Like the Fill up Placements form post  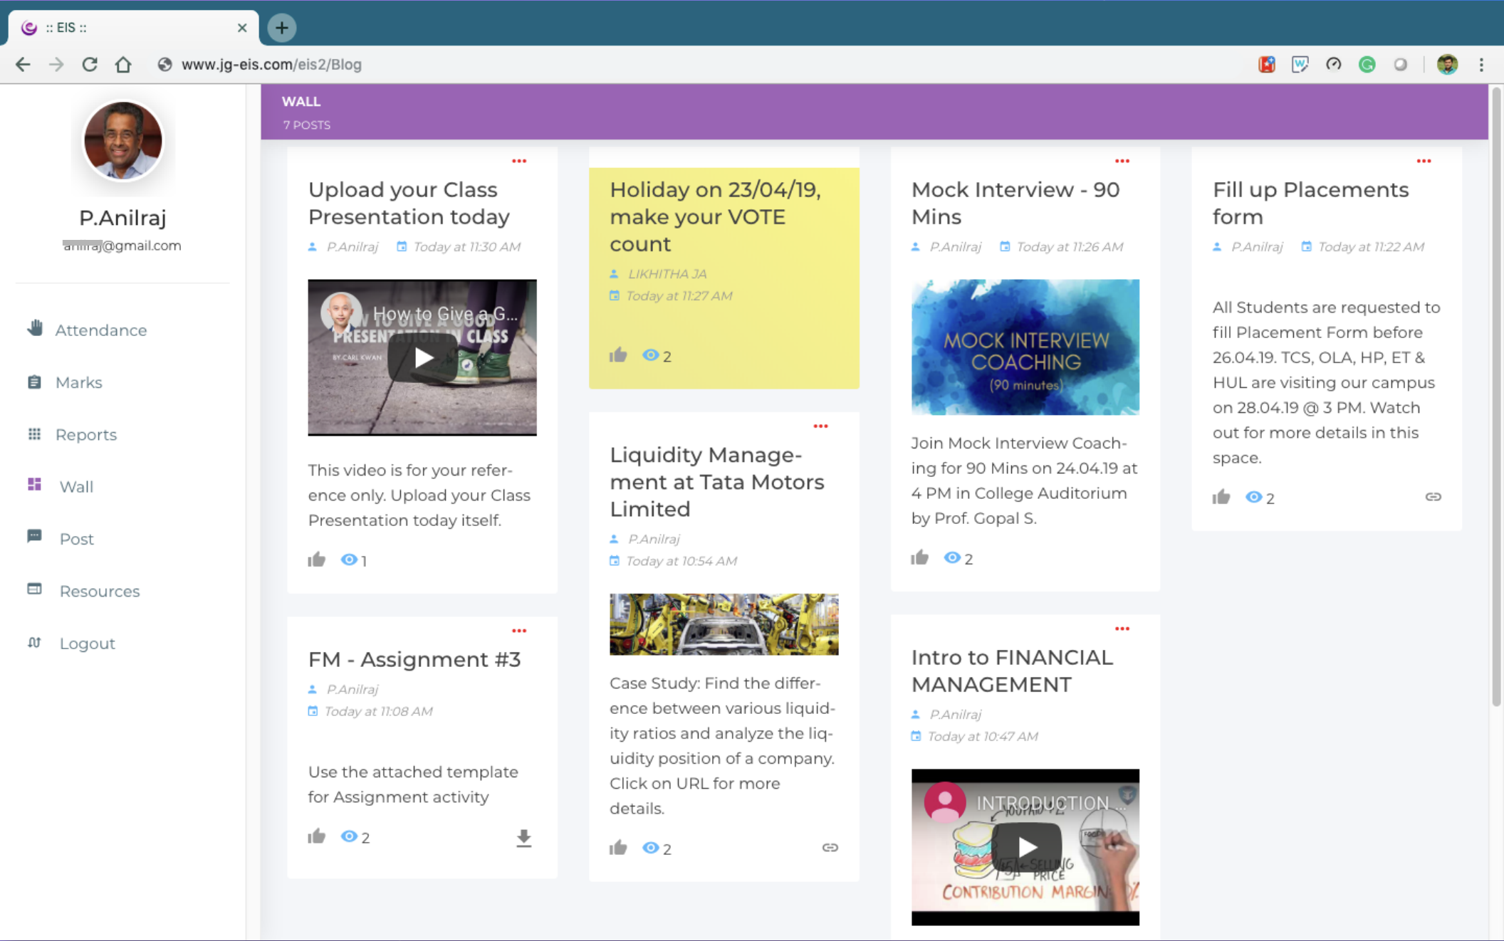[1221, 497]
